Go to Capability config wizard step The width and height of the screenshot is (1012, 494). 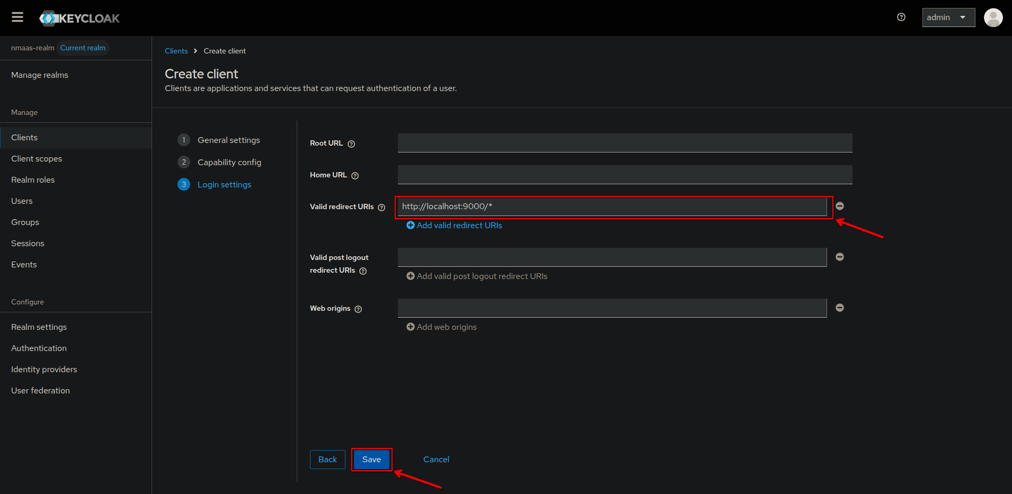tap(229, 163)
